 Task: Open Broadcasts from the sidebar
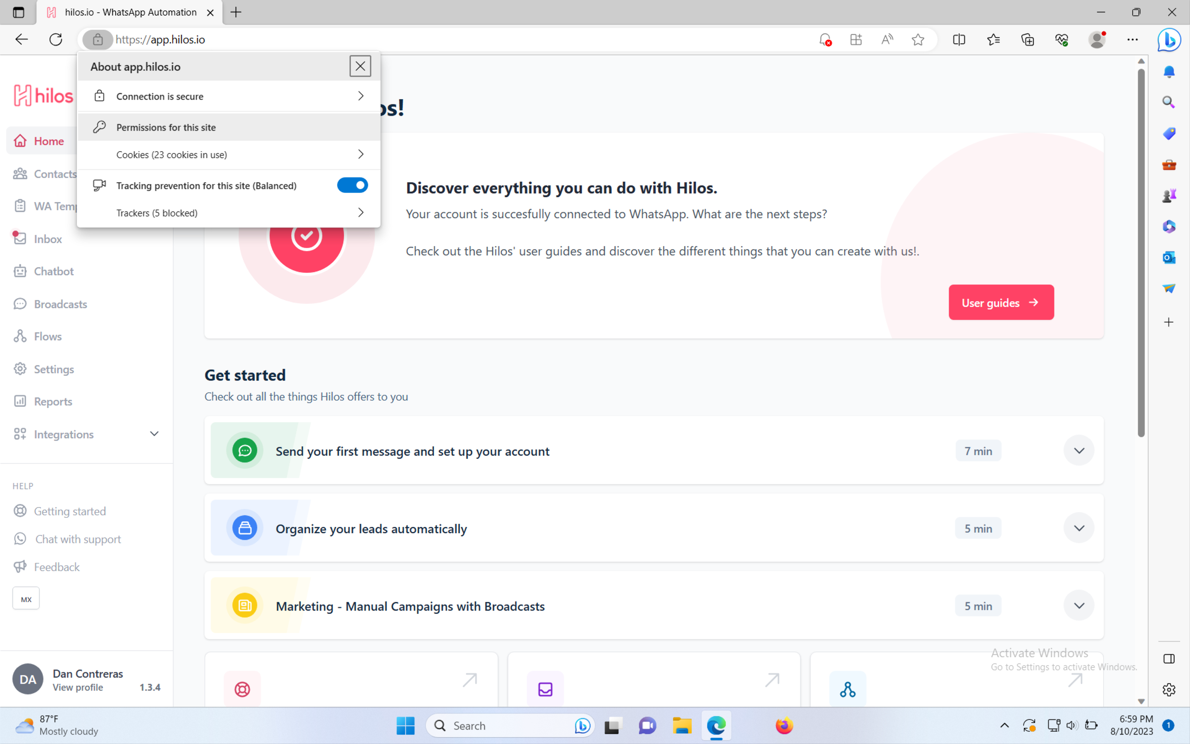[x=60, y=304]
